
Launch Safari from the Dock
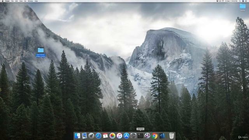click(x=98, y=136)
